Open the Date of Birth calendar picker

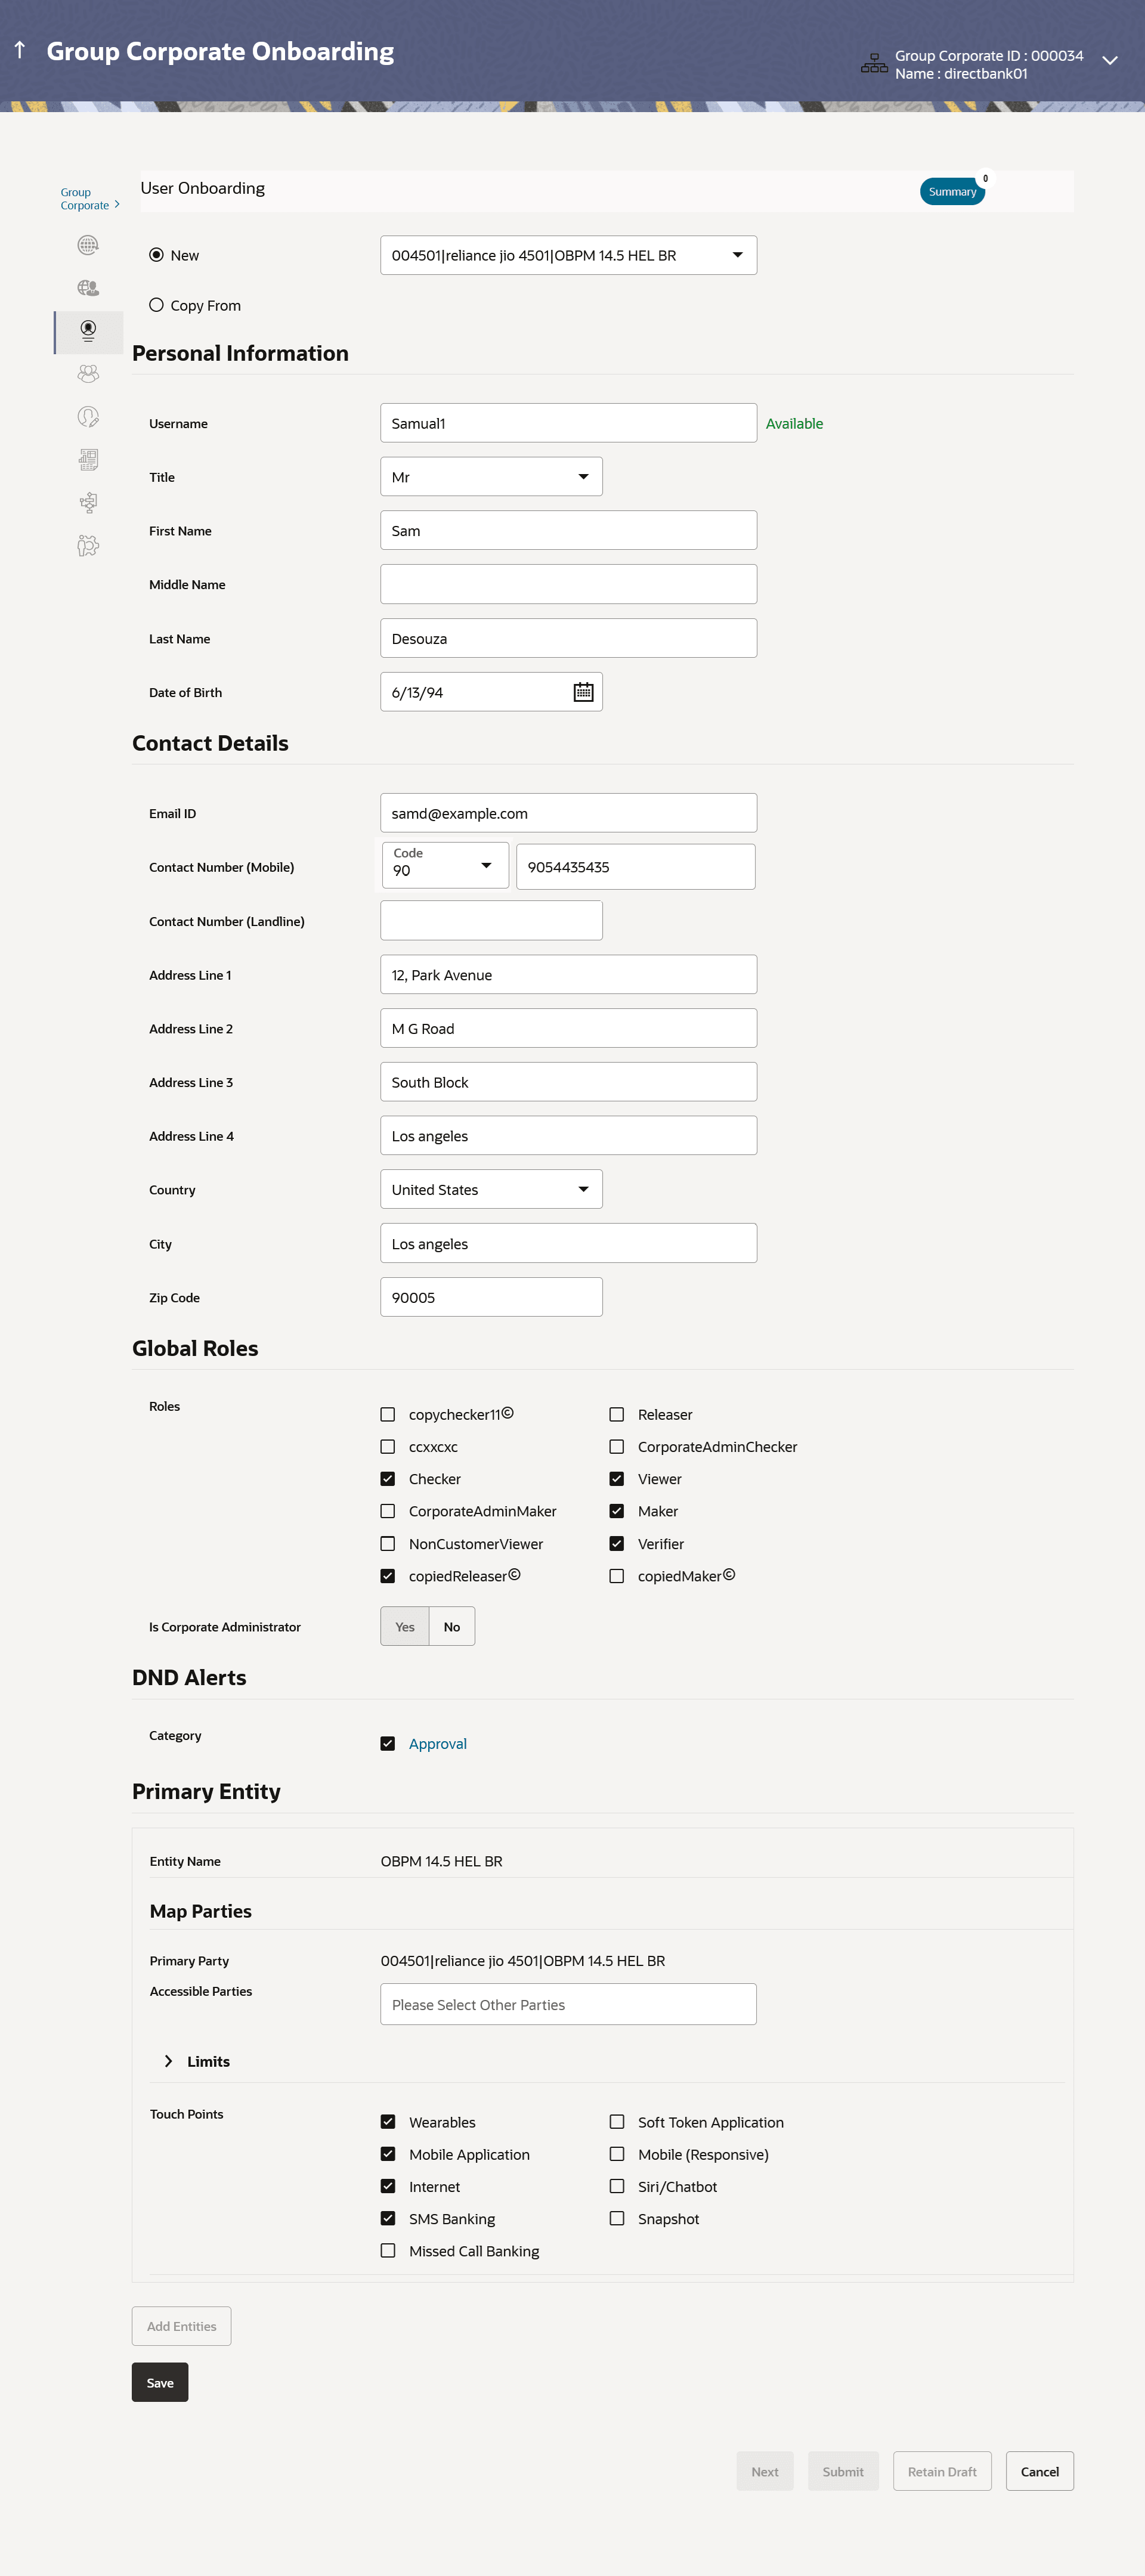[583, 692]
